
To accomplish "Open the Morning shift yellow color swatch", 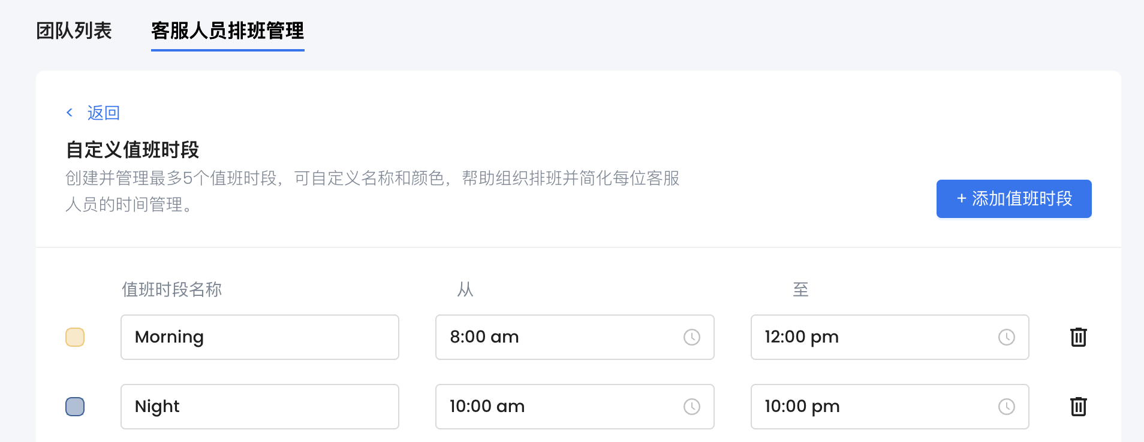I will [75, 337].
